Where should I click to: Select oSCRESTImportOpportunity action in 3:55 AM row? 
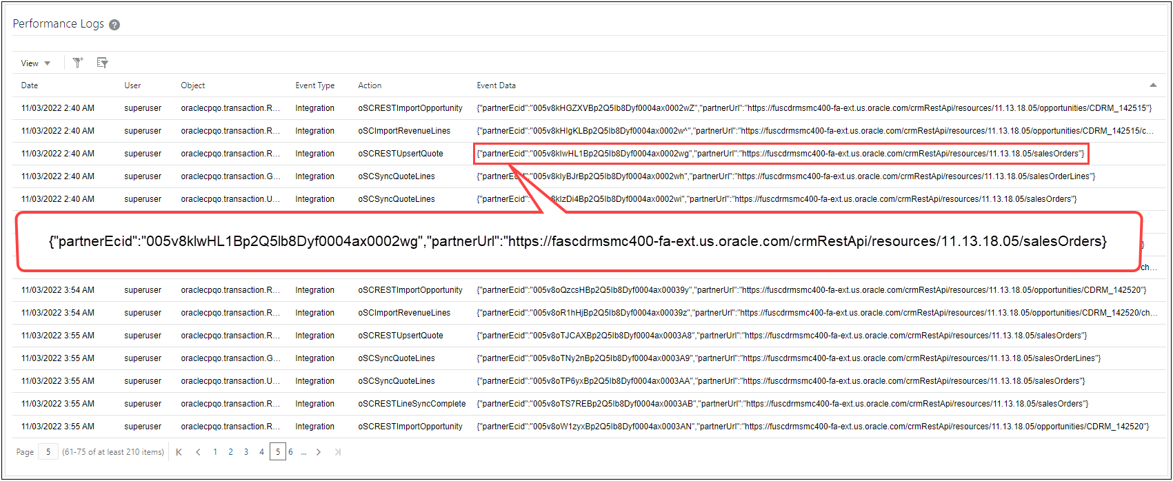pos(410,427)
